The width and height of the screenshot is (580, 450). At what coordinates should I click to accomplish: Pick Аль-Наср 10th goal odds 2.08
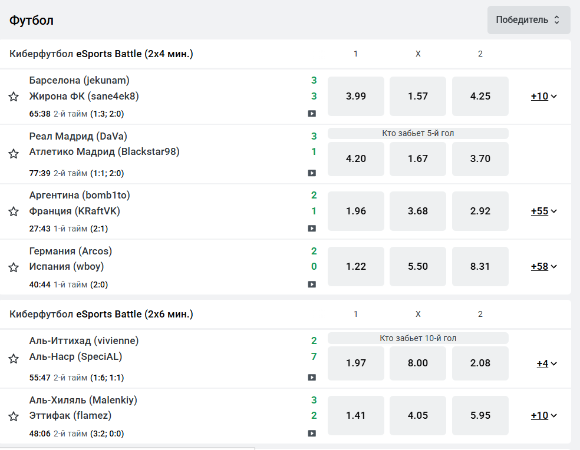pos(480,363)
